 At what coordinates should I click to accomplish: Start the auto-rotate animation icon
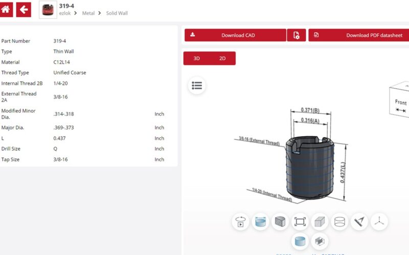coord(240,222)
